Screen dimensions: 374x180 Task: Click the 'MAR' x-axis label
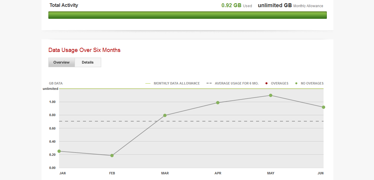pos(165,173)
